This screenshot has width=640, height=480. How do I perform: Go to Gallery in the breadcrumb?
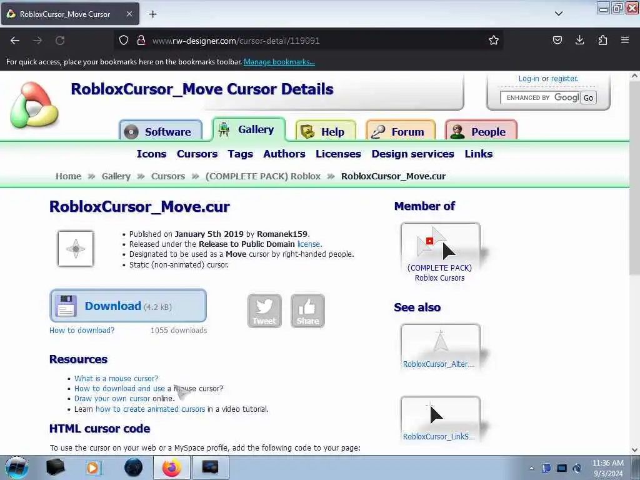click(116, 176)
